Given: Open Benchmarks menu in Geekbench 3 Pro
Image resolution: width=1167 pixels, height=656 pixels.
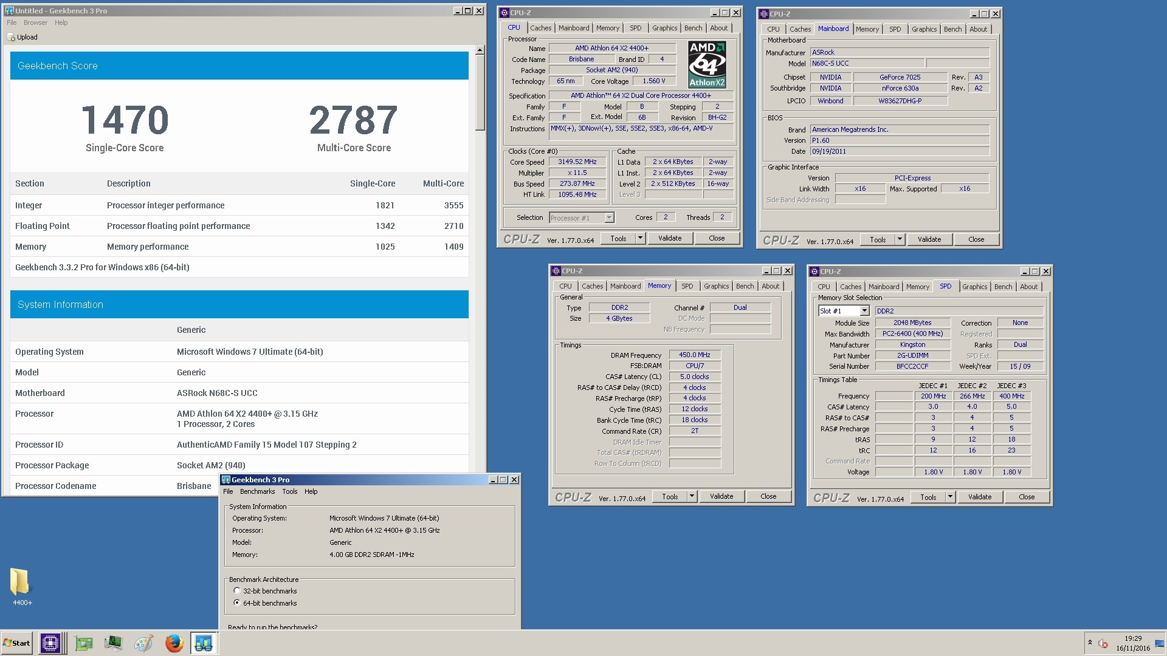Looking at the screenshot, I should click(x=257, y=491).
